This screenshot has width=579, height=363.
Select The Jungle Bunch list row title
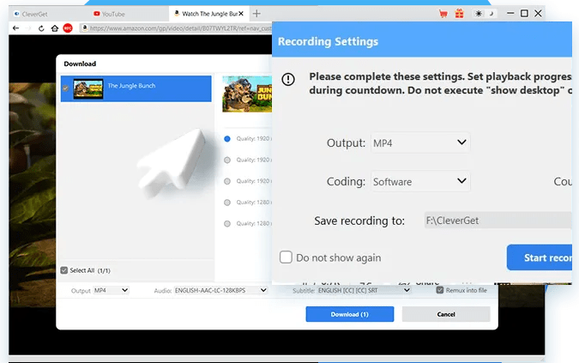[131, 86]
